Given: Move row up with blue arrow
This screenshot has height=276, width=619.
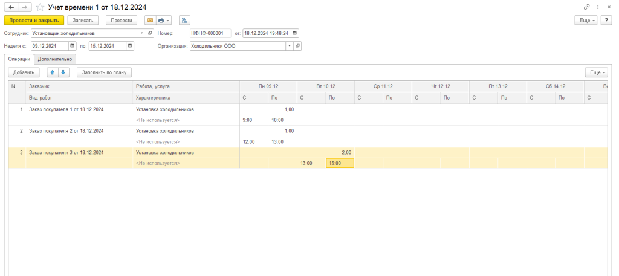Looking at the screenshot, I should pos(53,72).
